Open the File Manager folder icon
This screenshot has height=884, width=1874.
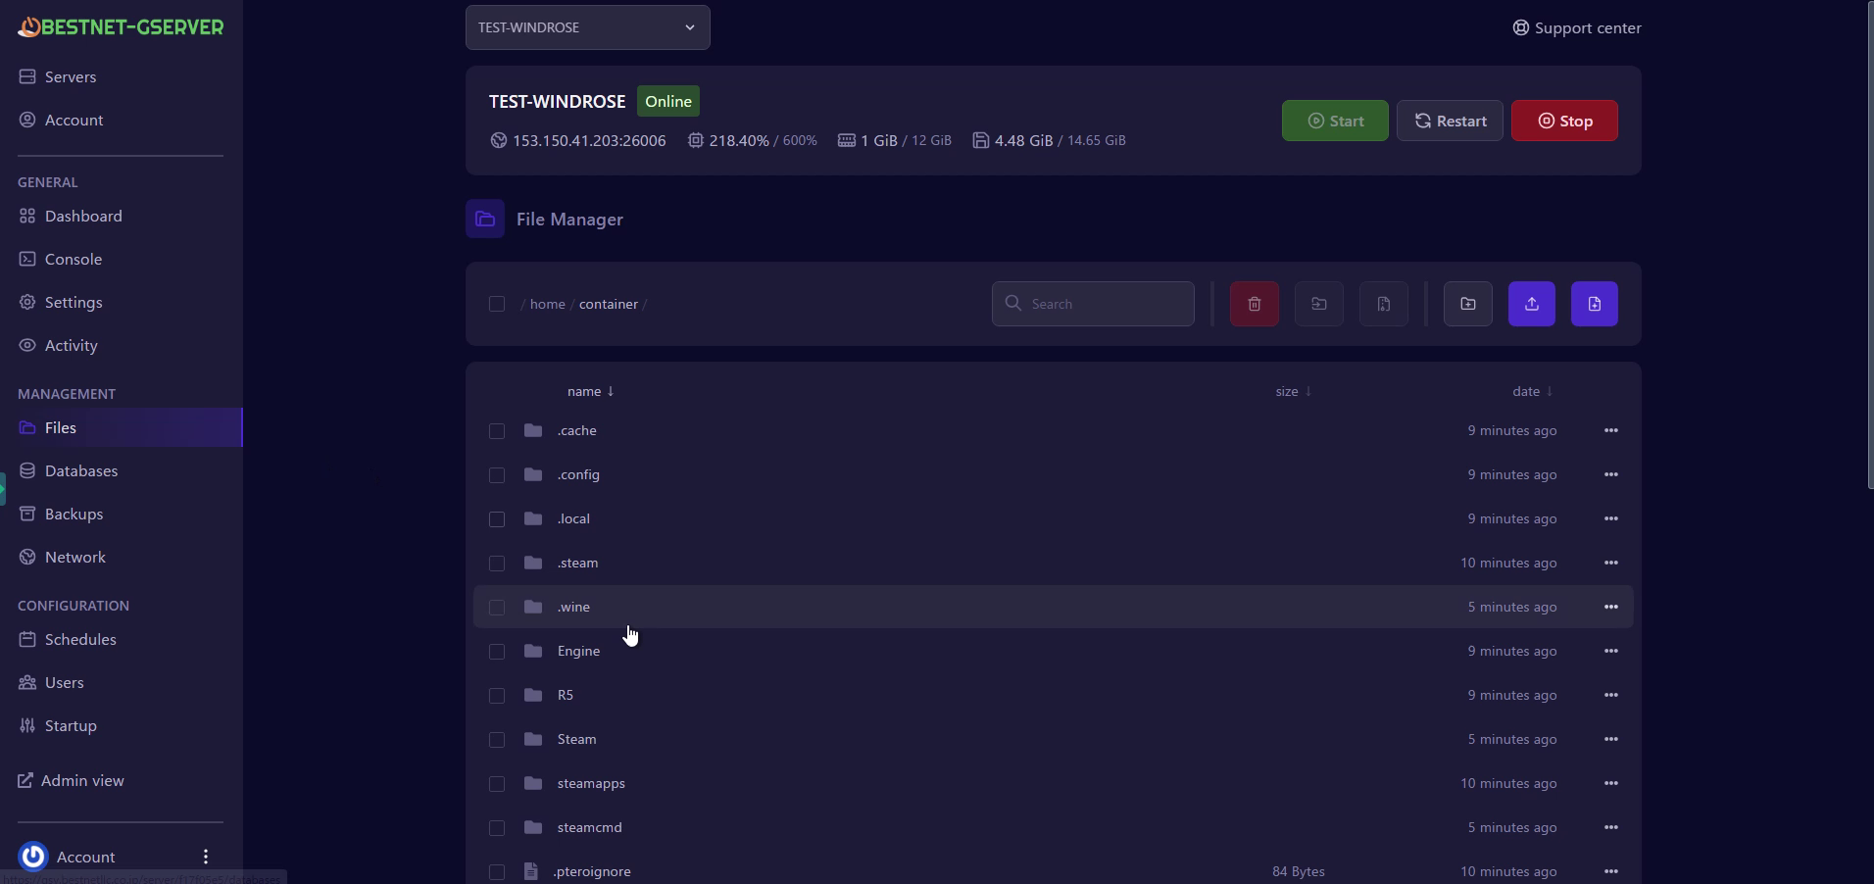(x=485, y=219)
